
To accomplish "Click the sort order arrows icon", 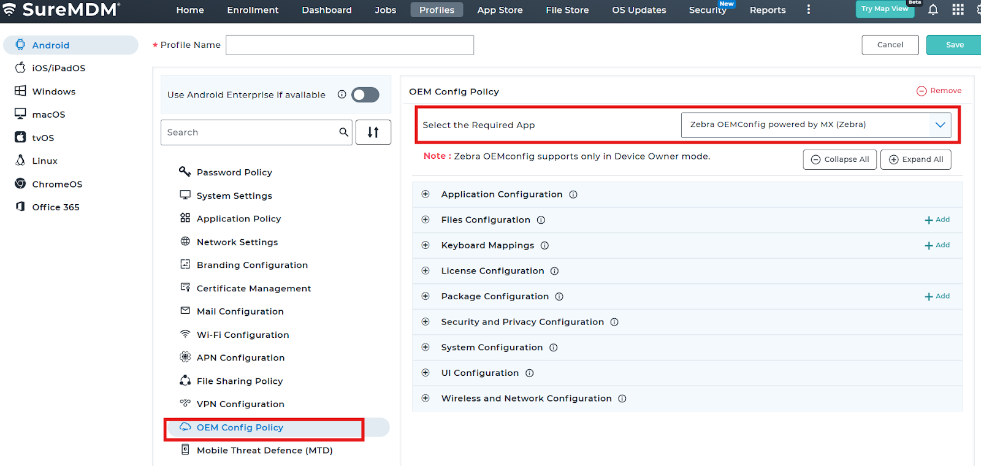I will (x=373, y=132).
